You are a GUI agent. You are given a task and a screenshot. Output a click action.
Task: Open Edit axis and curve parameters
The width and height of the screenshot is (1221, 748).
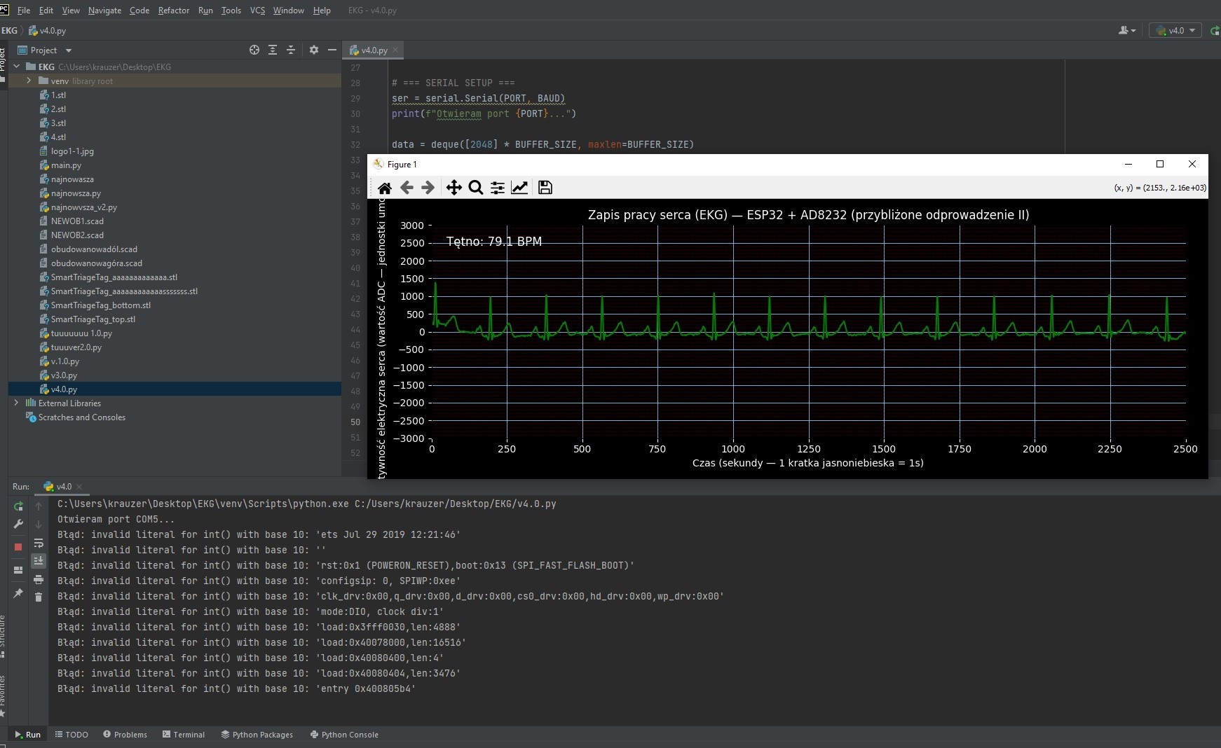point(519,188)
